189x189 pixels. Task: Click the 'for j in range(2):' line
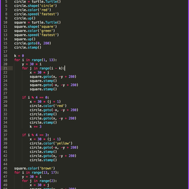point(39,181)
